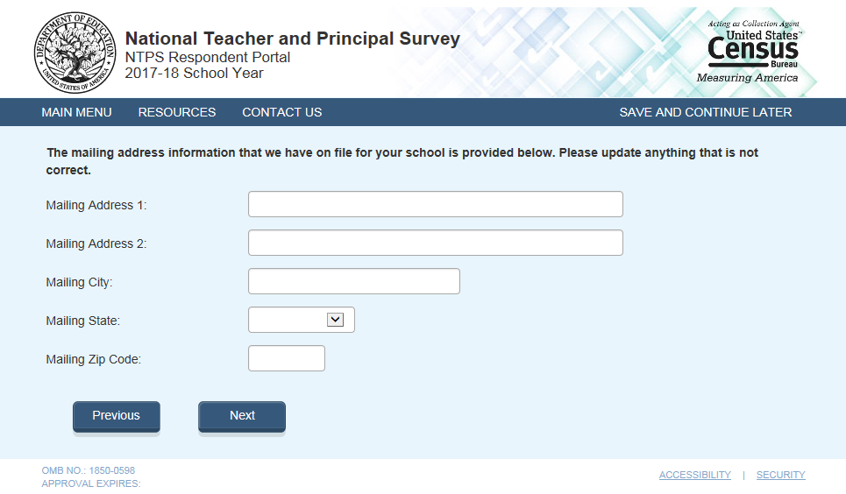This screenshot has width=846, height=494.
Task: Click the Mailing State label text
Action: (x=82, y=321)
